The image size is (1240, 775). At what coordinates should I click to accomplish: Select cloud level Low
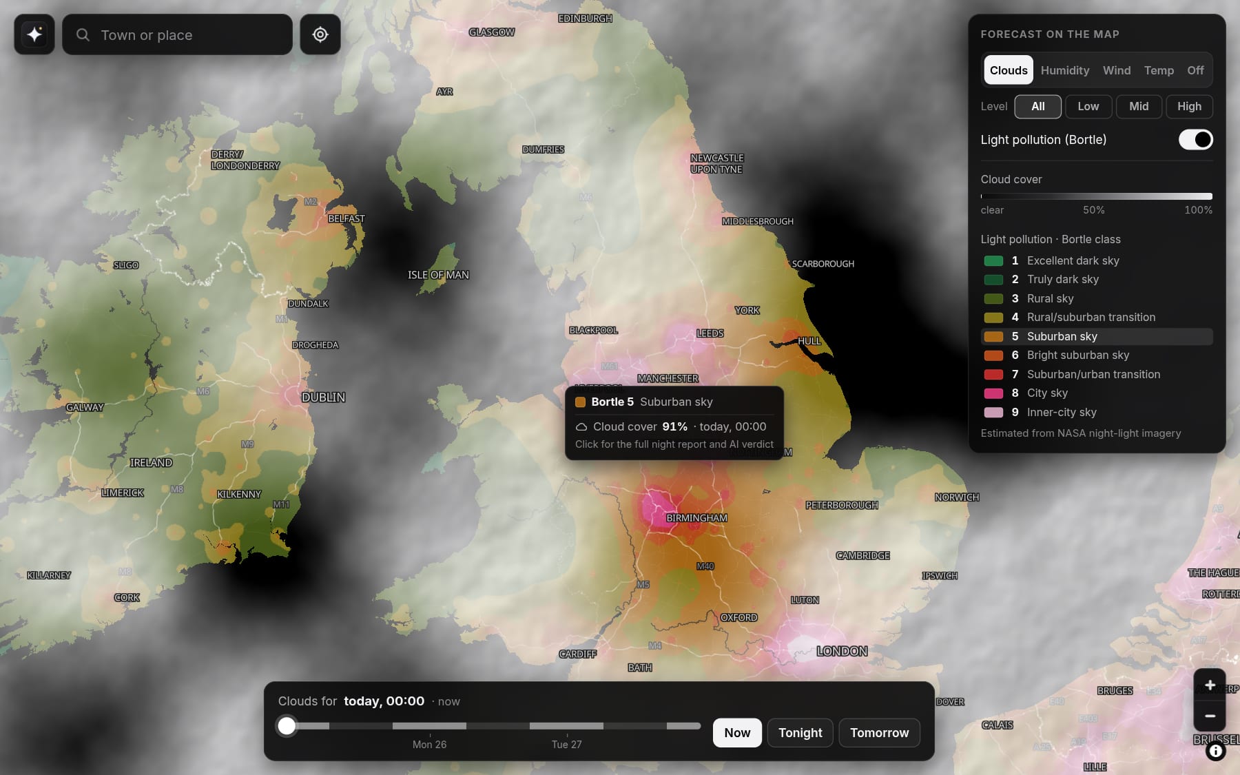point(1088,106)
